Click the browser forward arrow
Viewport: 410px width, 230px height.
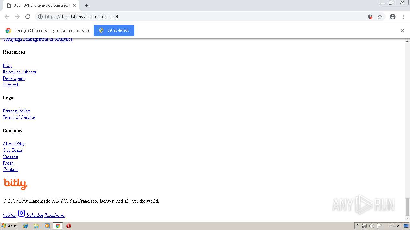click(x=17, y=17)
